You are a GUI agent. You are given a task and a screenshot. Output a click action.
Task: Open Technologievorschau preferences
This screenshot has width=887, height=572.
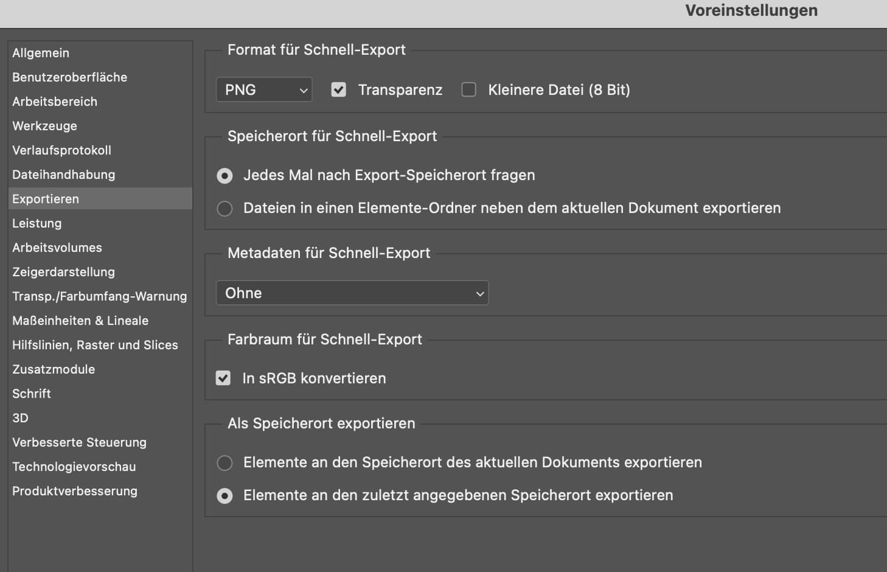[x=74, y=467]
